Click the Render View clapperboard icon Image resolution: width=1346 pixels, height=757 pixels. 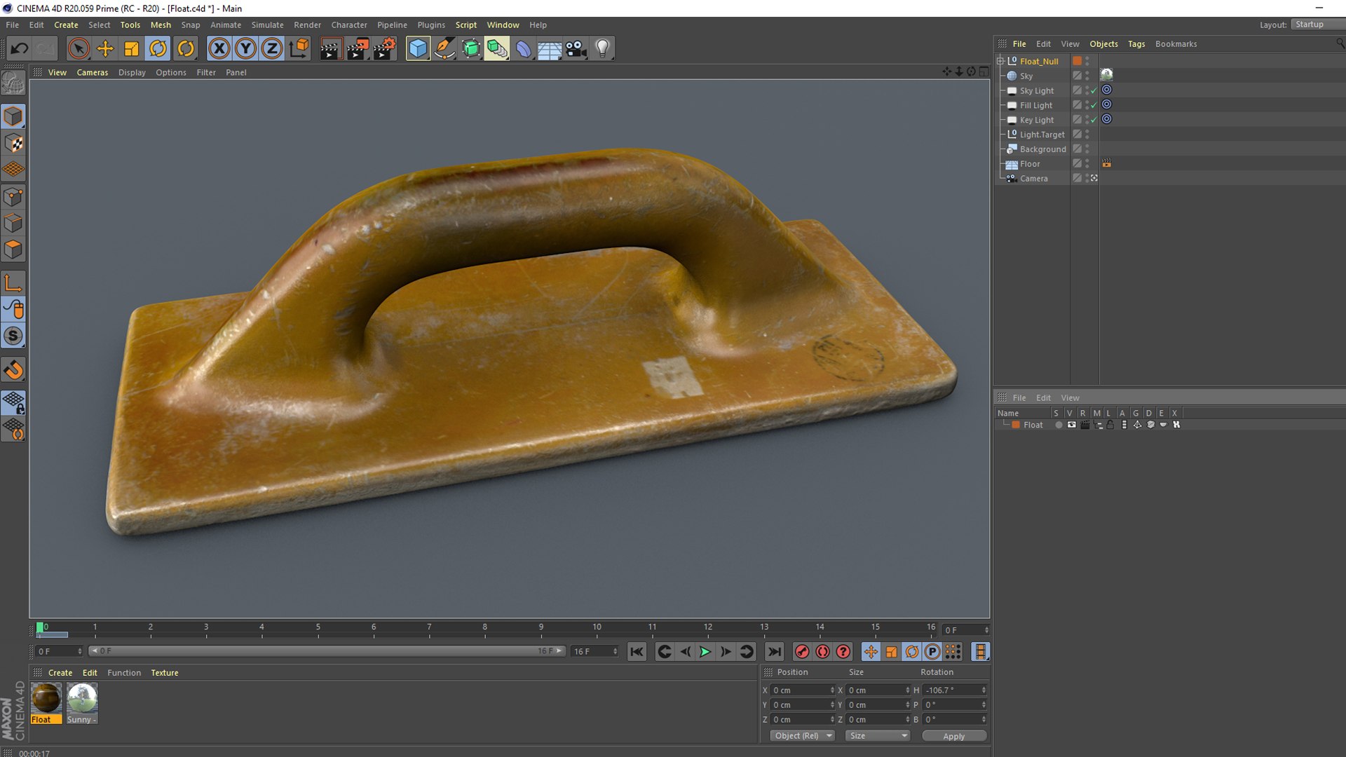click(330, 48)
